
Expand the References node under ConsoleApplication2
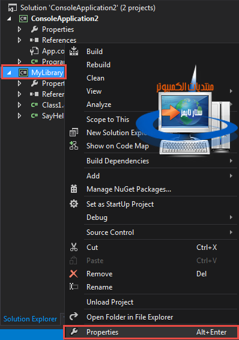click(19, 40)
